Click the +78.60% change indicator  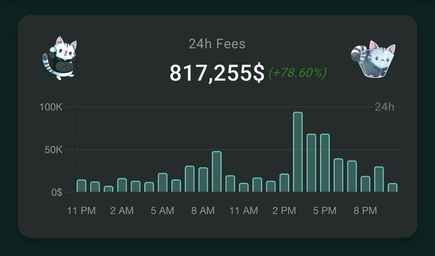[x=298, y=73]
